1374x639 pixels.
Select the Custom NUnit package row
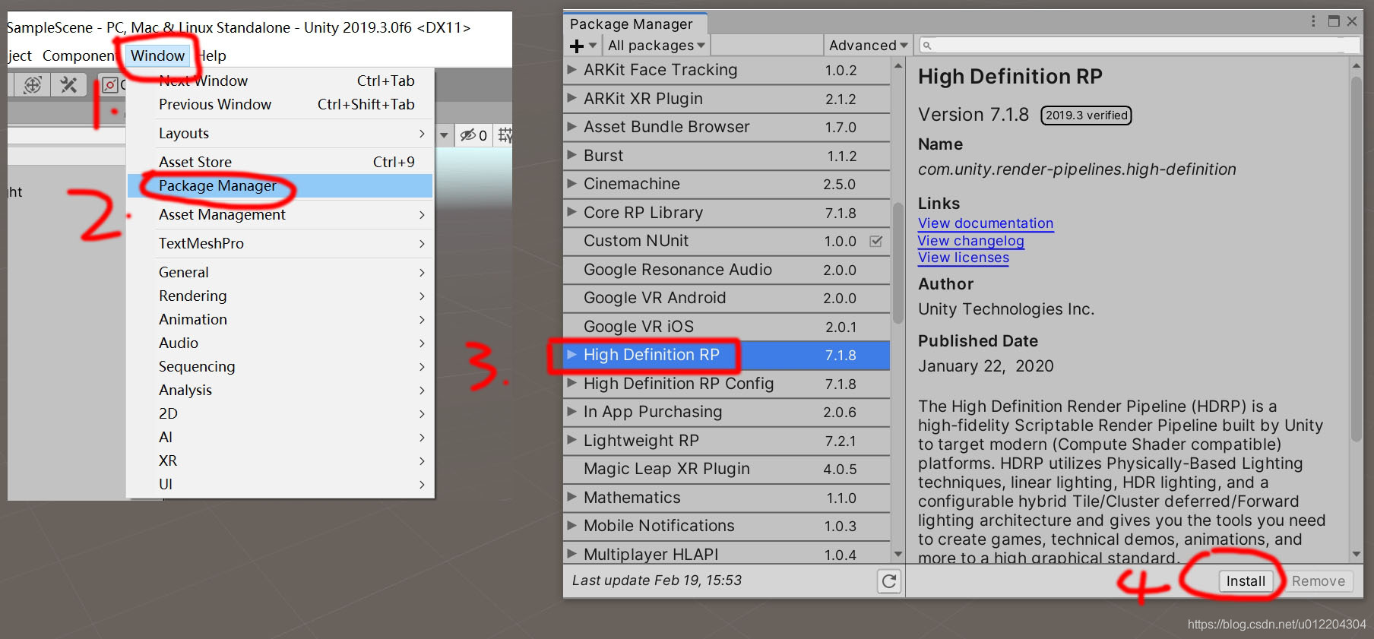727,241
